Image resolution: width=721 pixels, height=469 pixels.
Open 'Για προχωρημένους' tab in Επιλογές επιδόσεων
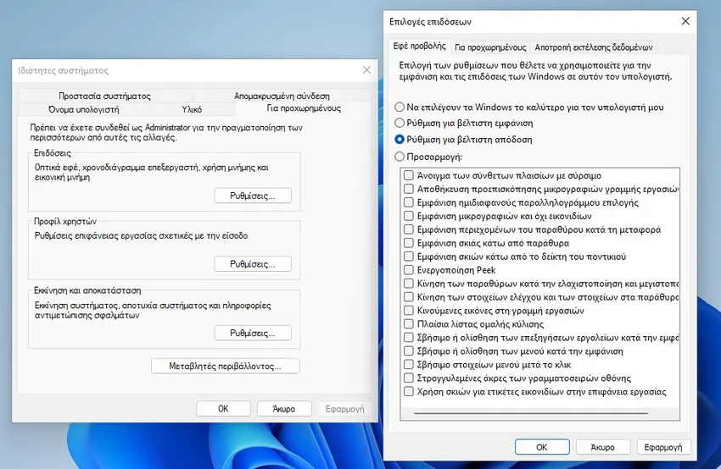coord(490,47)
